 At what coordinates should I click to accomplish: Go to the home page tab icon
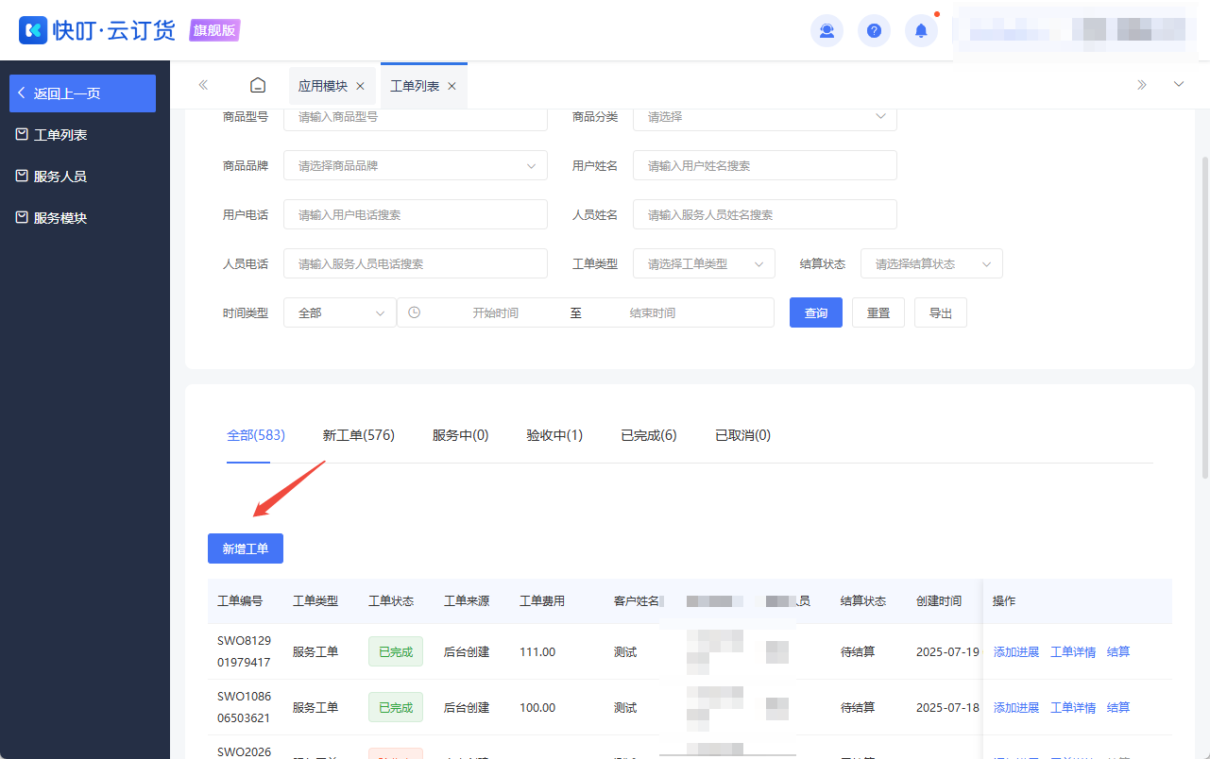(258, 85)
